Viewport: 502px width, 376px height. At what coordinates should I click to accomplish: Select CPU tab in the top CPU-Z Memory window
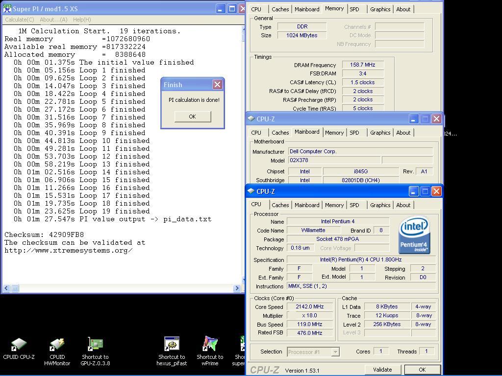[256, 9]
